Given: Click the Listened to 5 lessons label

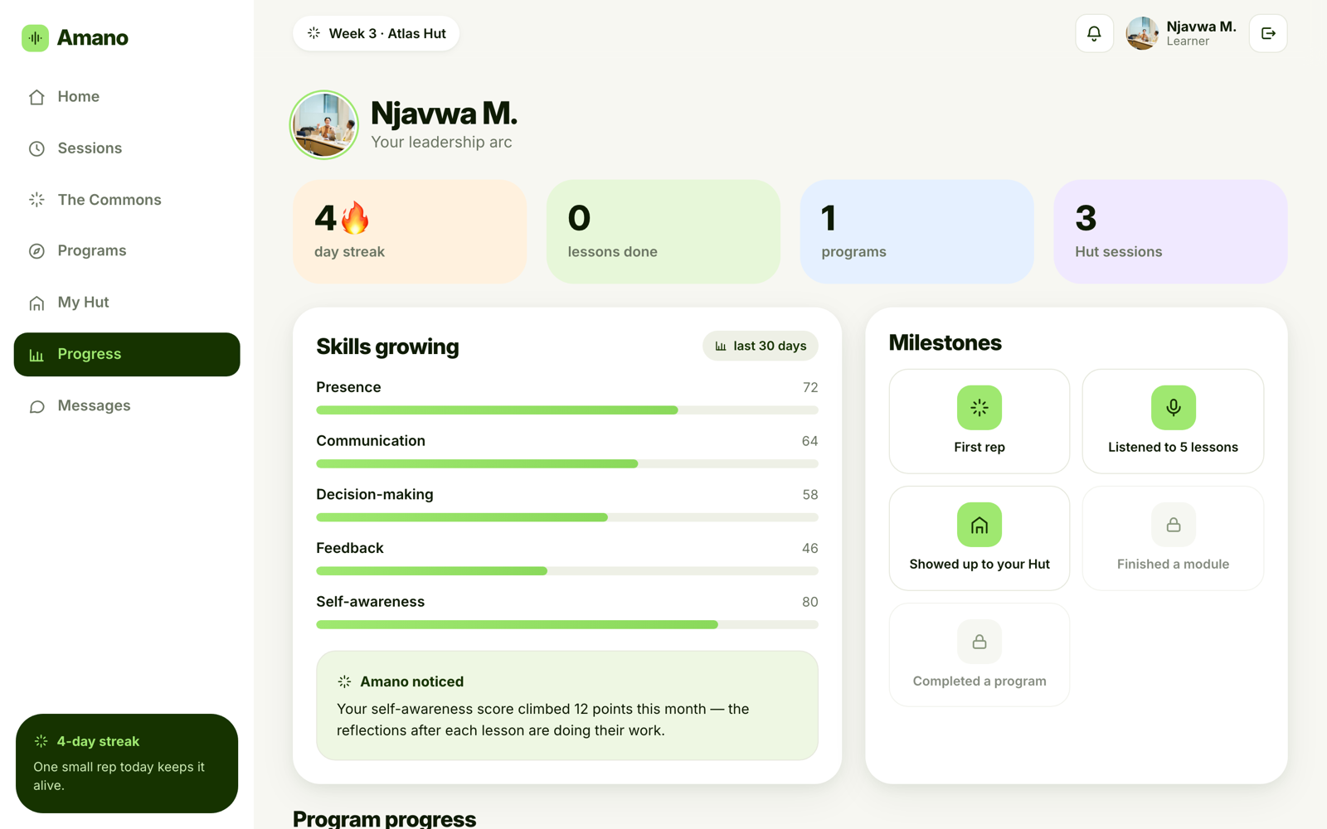Looking at the screenshot, I should point(1173,448).
